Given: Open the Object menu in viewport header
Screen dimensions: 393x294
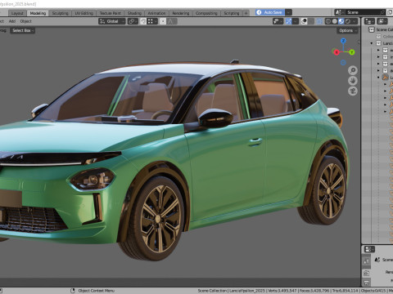Looking at the screenshot, I should 25,21.
